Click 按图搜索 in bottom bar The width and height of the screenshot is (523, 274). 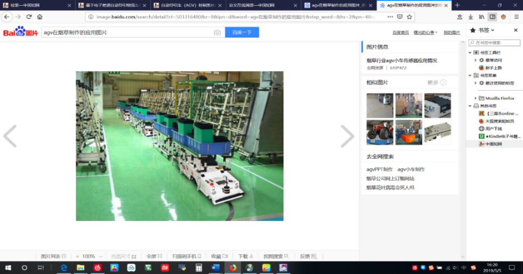[276, 256]
